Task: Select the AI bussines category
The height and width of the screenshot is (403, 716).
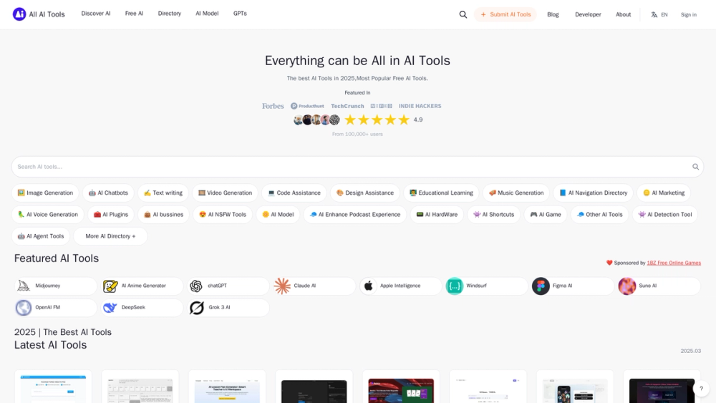Action: point(163,215)
